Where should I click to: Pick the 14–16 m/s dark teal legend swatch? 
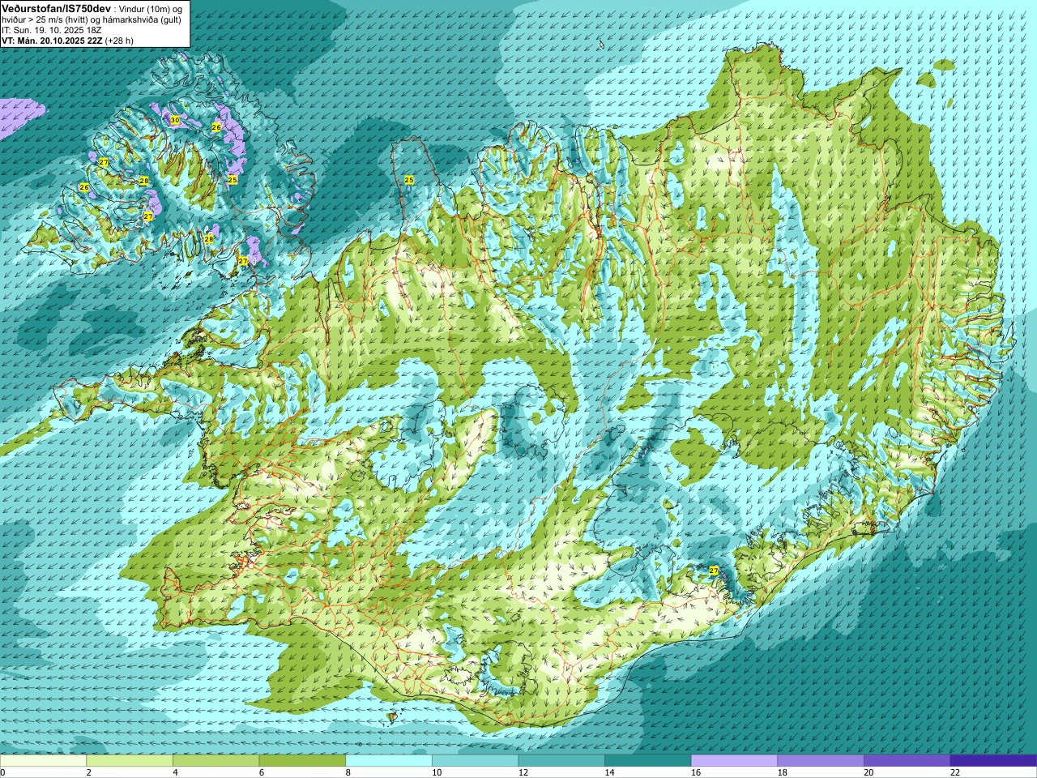click(648, 761)
